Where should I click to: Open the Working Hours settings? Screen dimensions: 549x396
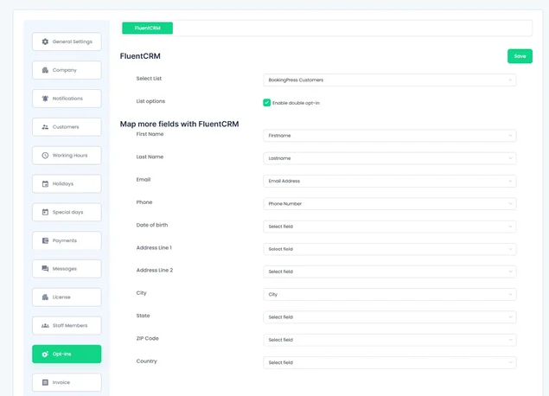[67, 156]
